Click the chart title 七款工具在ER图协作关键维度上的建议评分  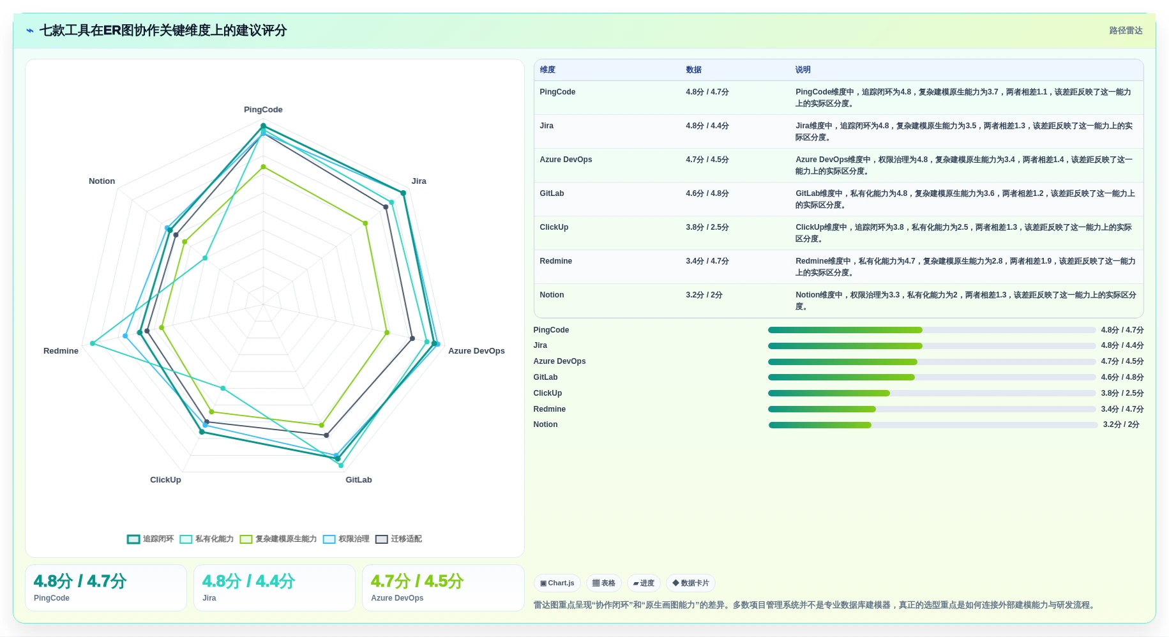(163, 31)
